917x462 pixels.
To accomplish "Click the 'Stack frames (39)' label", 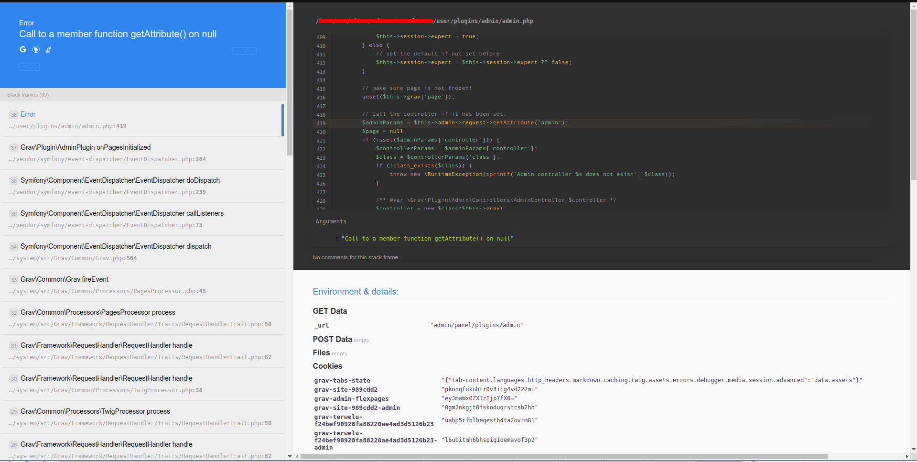I will 28,95.
